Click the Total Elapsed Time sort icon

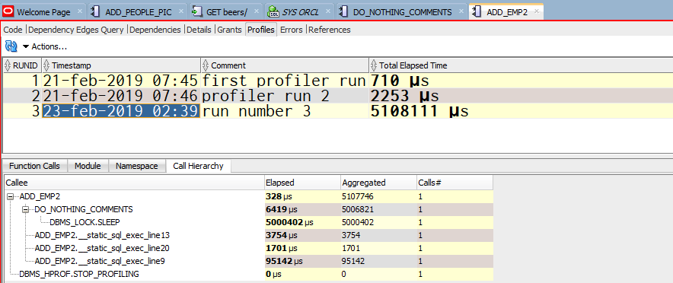tap(374, 65)
